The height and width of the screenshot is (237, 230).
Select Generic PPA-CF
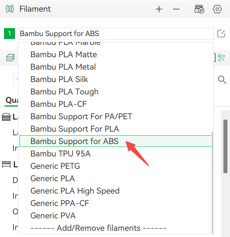pos(116,203)
